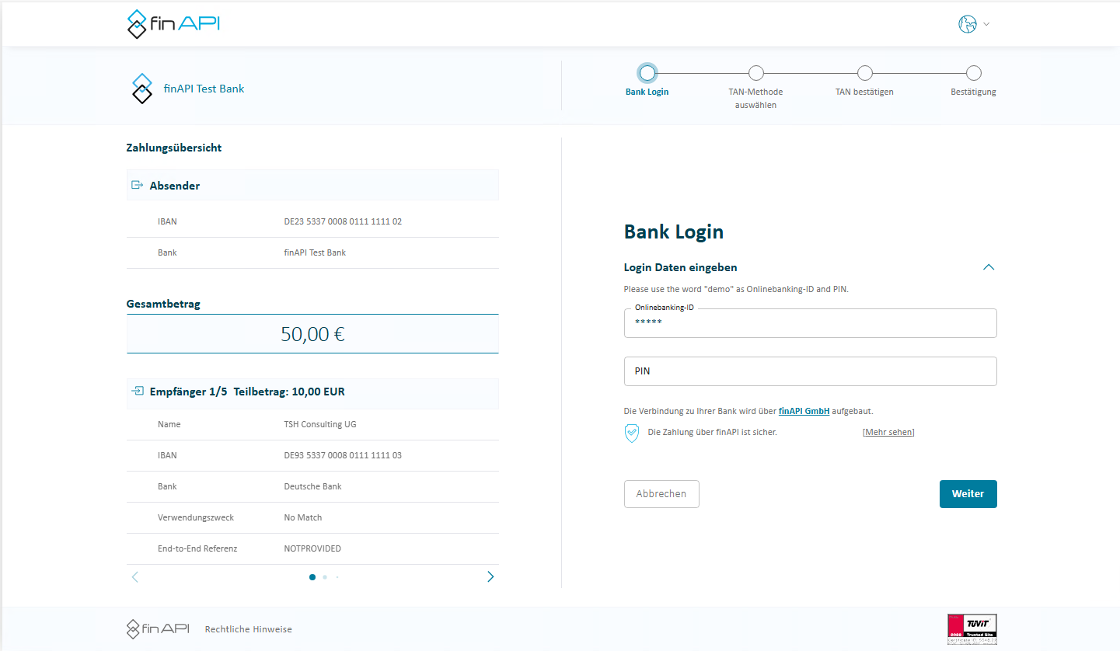
Task: Select the TAN-Methode auswählen step circle
Action: point(756,73)
